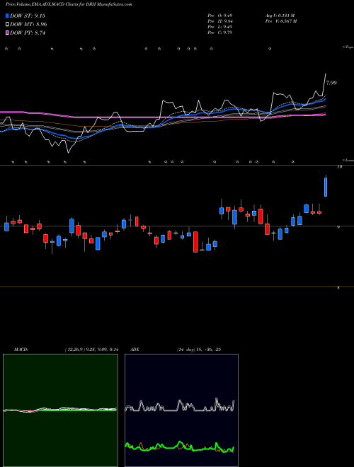Select the 'DOW MT: 8.96' legend text
This screenshot has width=354, height=467.
pos(28,25)
